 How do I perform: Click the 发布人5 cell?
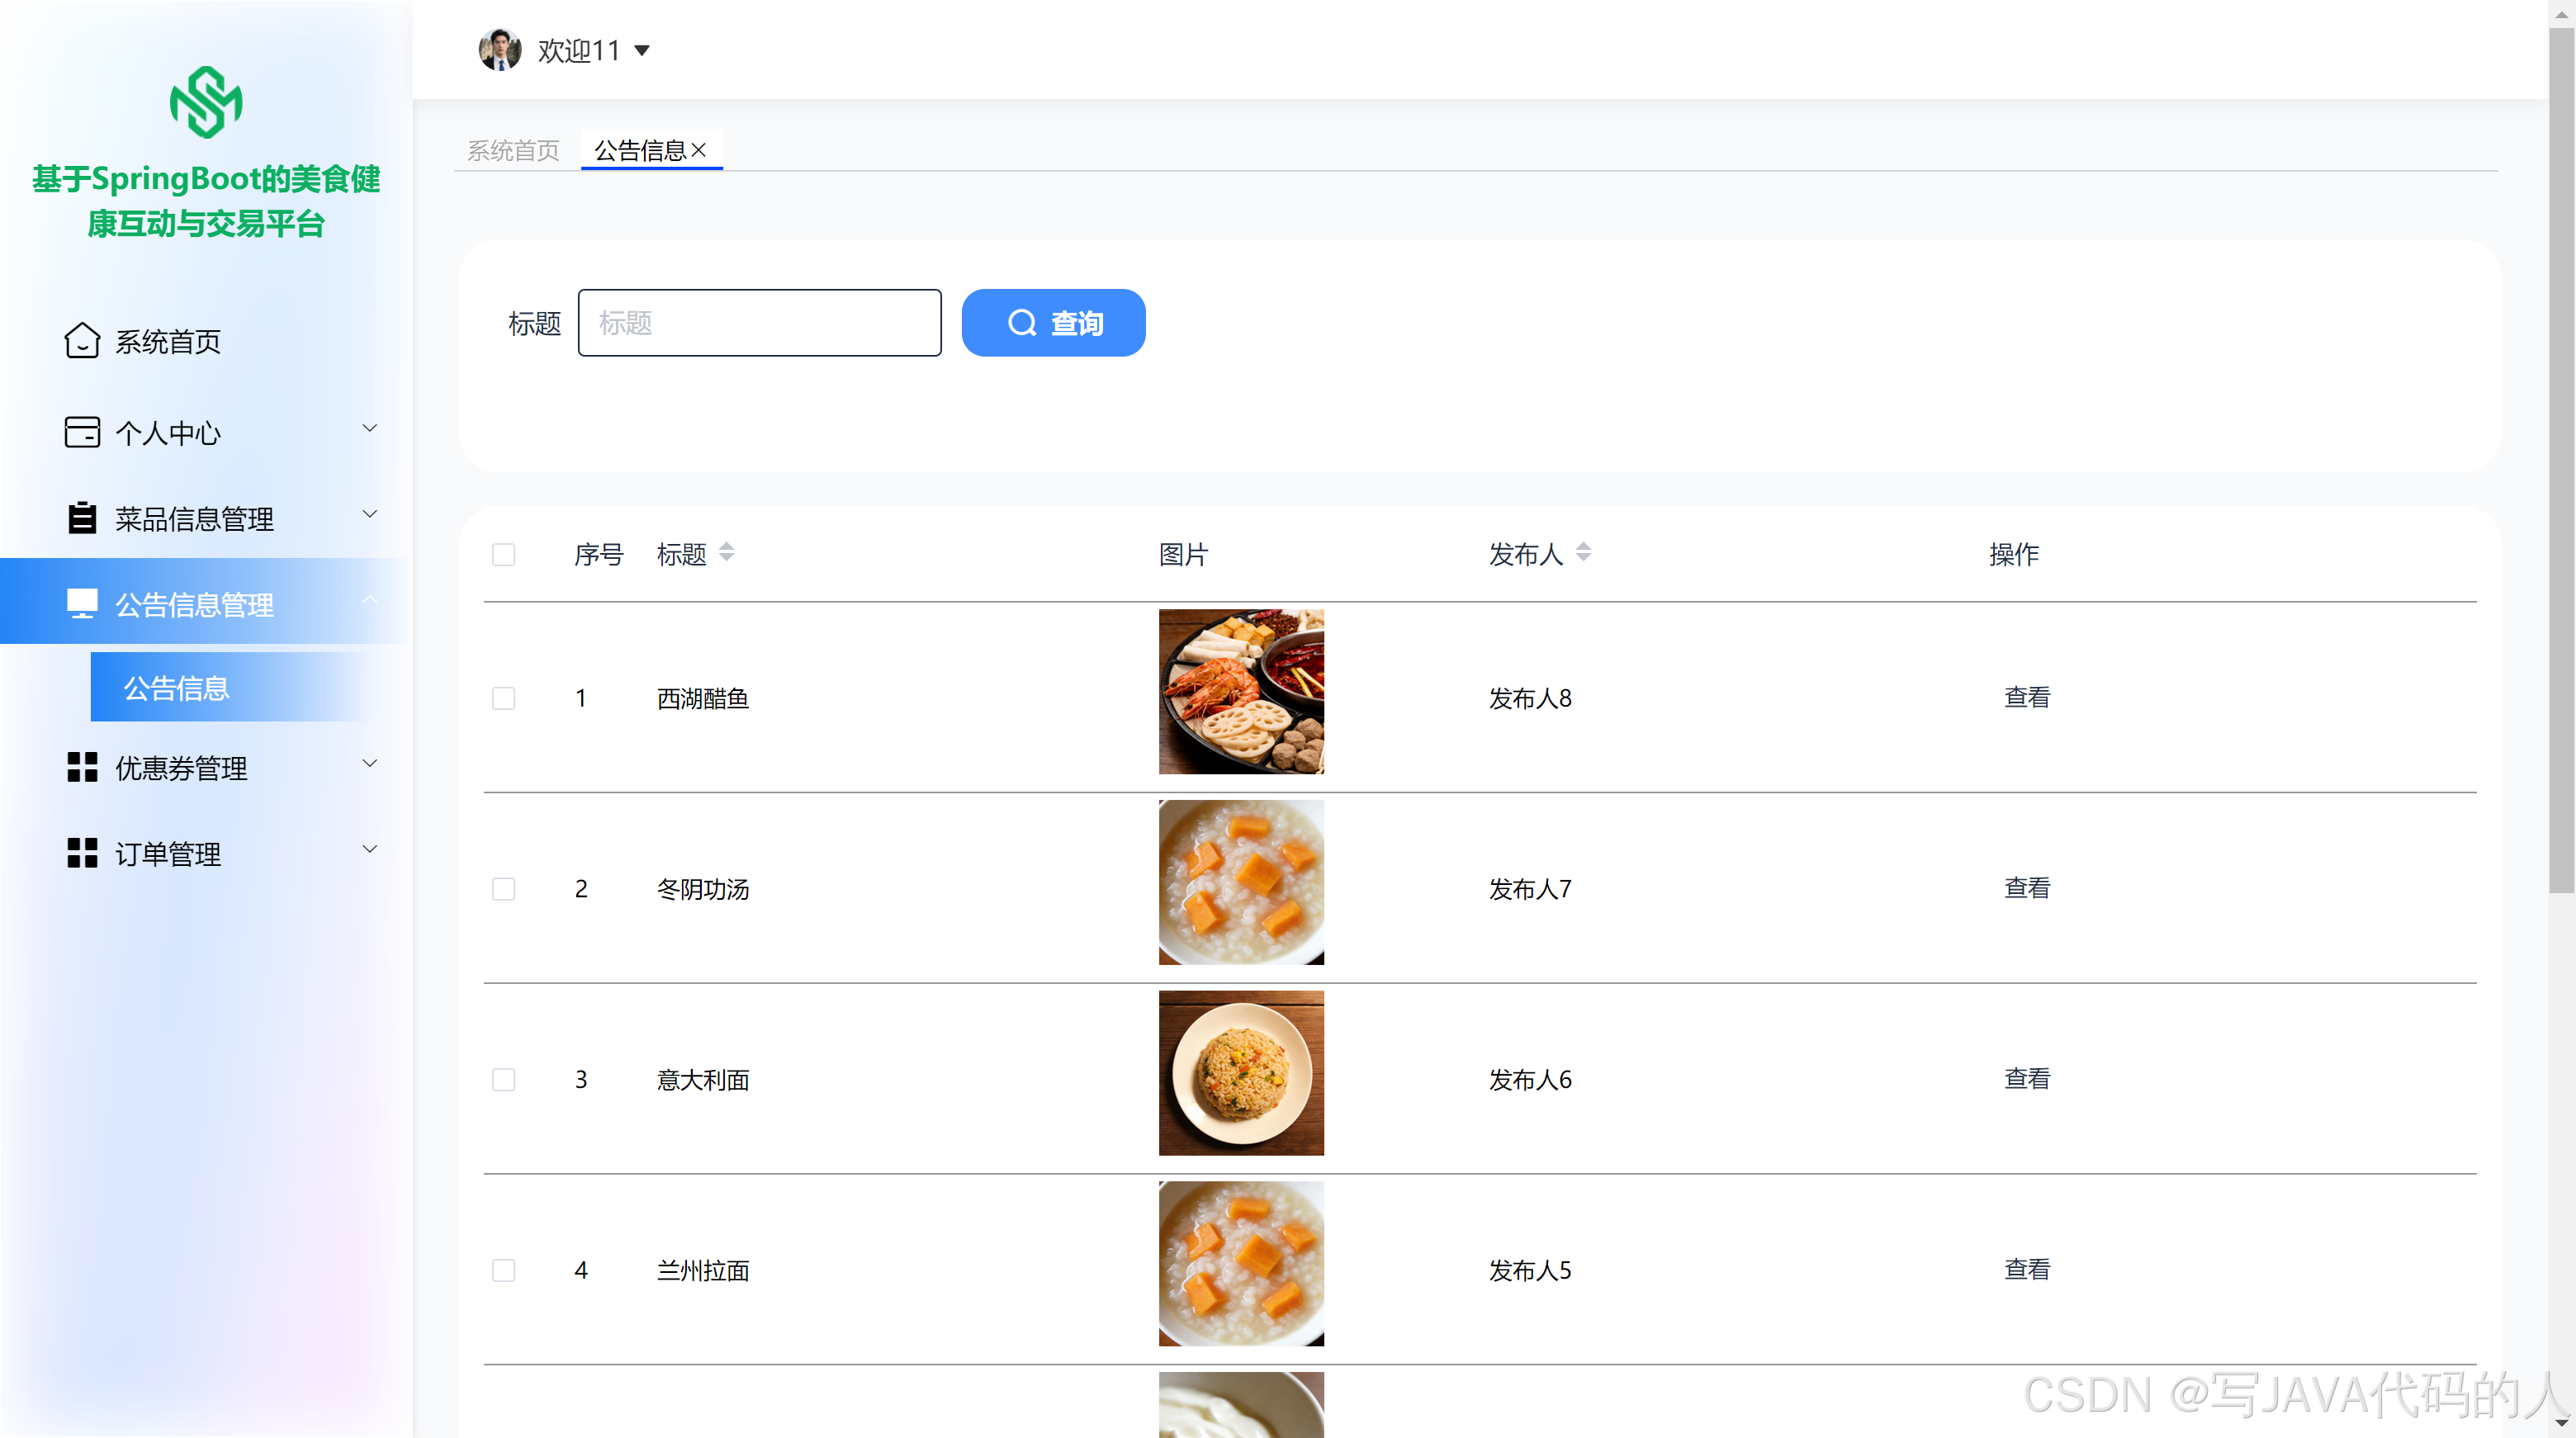(x=1530, y=1271)
